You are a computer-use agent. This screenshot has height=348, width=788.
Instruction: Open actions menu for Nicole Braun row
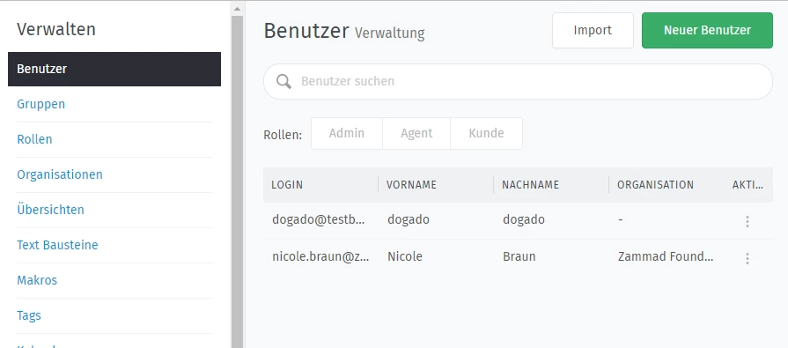point(747,258)
